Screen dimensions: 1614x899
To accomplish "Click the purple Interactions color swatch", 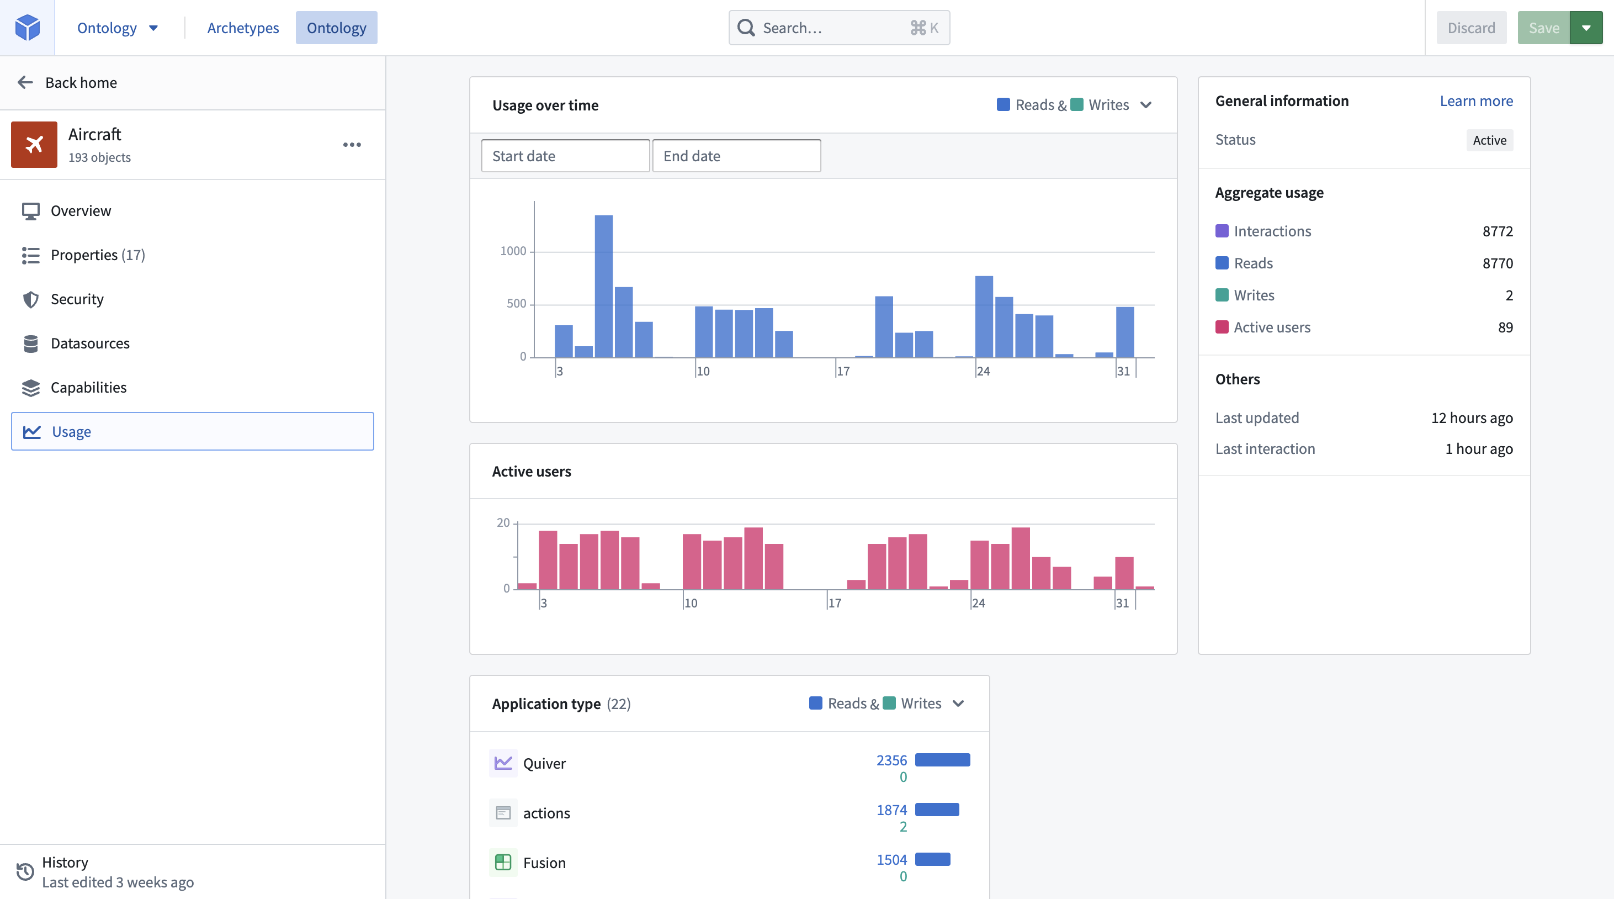I will (x=1221, y=231).
